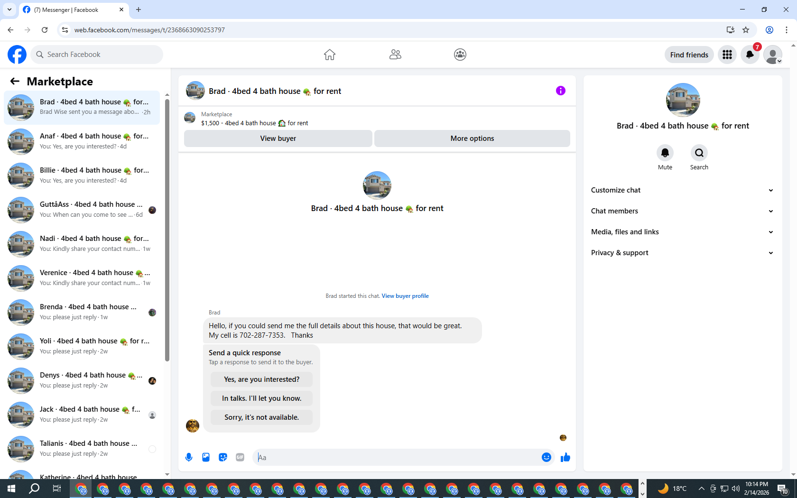Open the Chrome three-dot menu
Viewport: 797px width, 498px height.
click(787, 30)
